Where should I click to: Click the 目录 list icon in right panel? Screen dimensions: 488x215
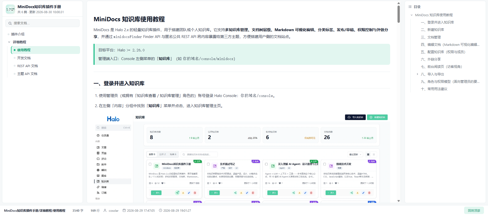click(x=410, y=7)
